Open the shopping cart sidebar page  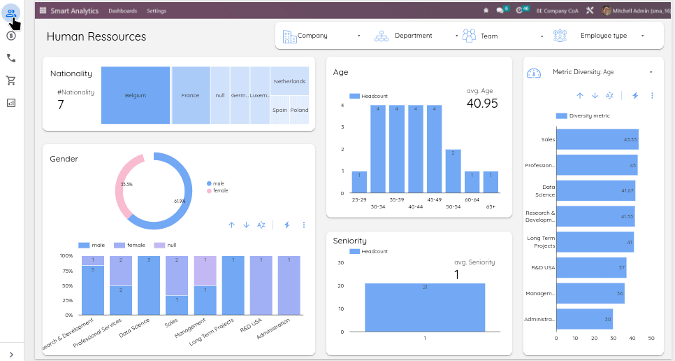pos(11,80)
